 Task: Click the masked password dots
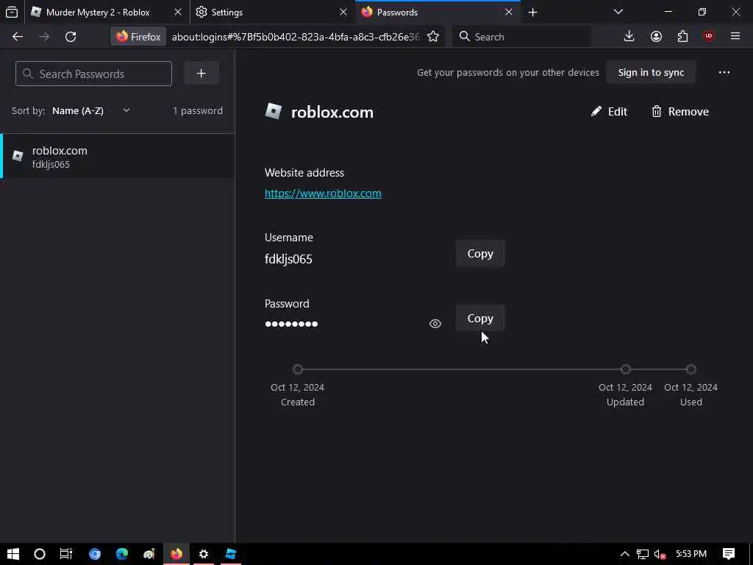(291, 324)
